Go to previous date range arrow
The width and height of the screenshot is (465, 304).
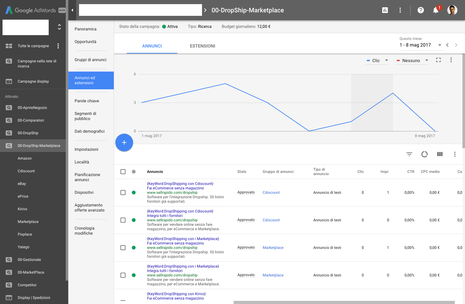click(447, 45)
